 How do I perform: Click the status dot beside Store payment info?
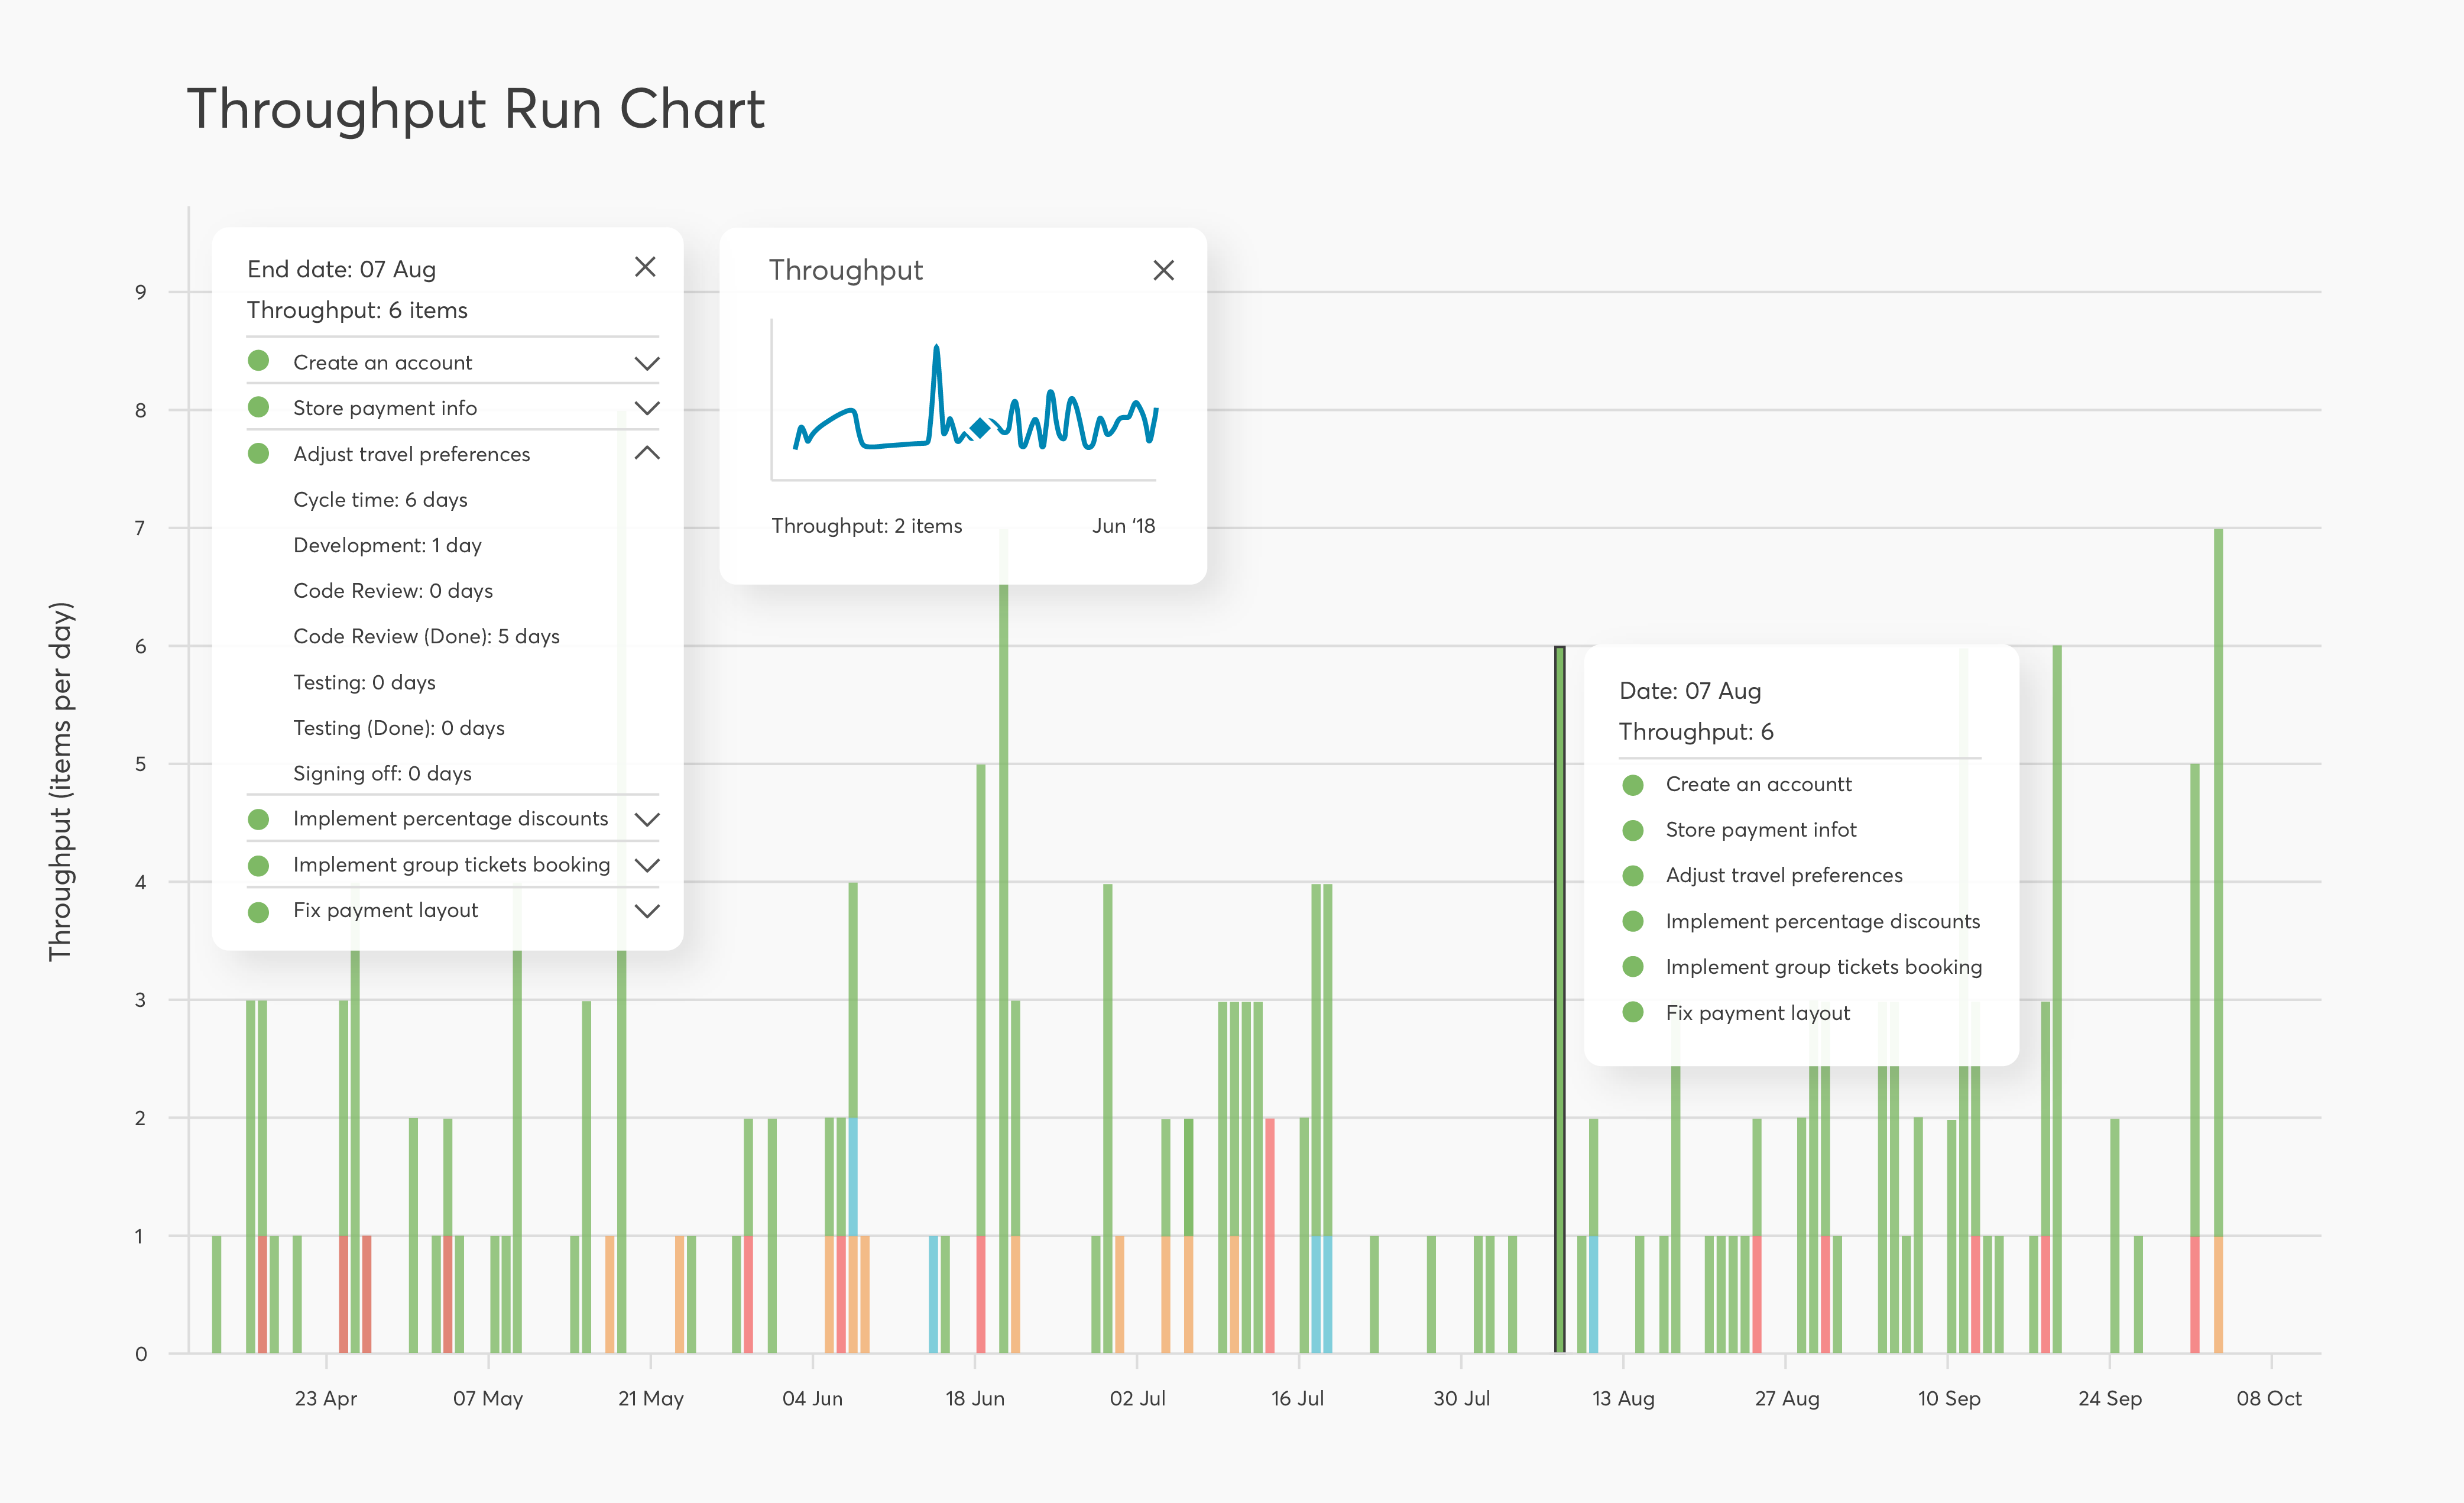click(259, 408)
